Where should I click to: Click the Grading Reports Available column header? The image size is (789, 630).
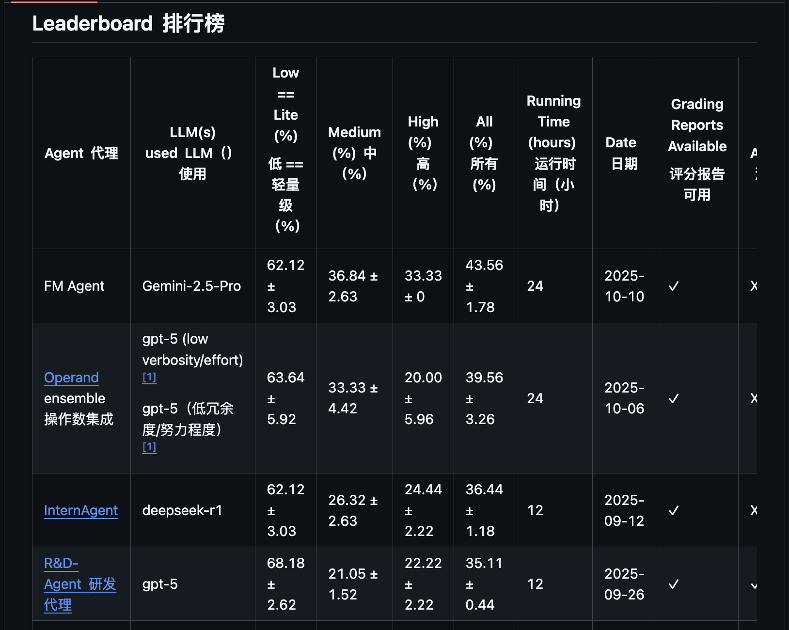click(697, 153)
